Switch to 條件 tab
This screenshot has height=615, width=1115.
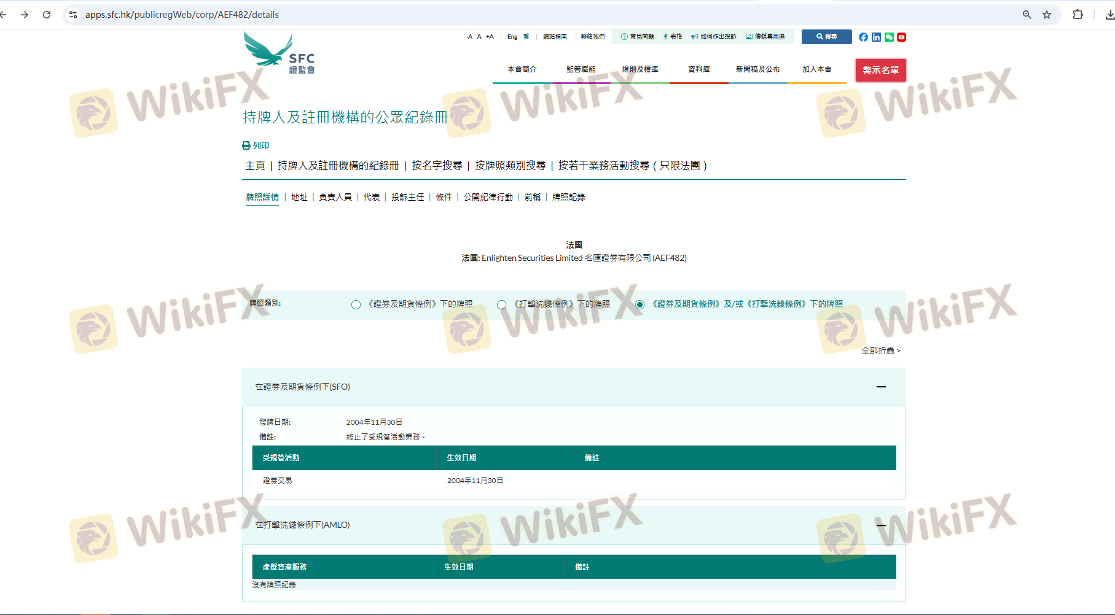click(444, 197)
